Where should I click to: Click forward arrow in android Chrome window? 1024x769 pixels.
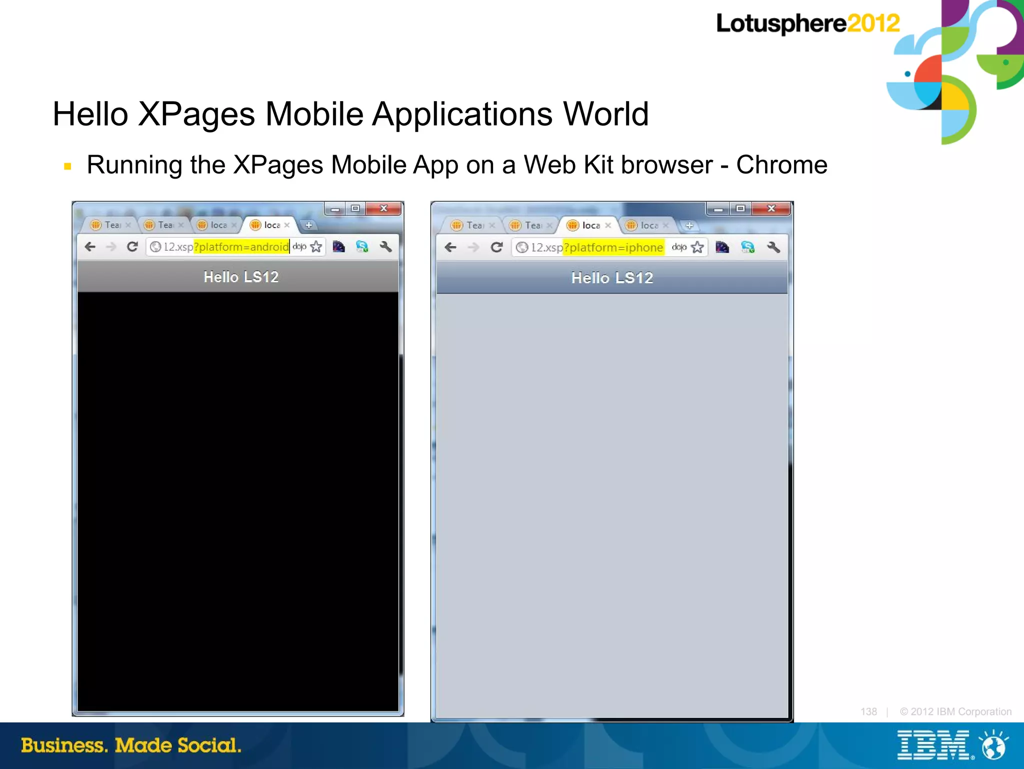coord(111,247)
